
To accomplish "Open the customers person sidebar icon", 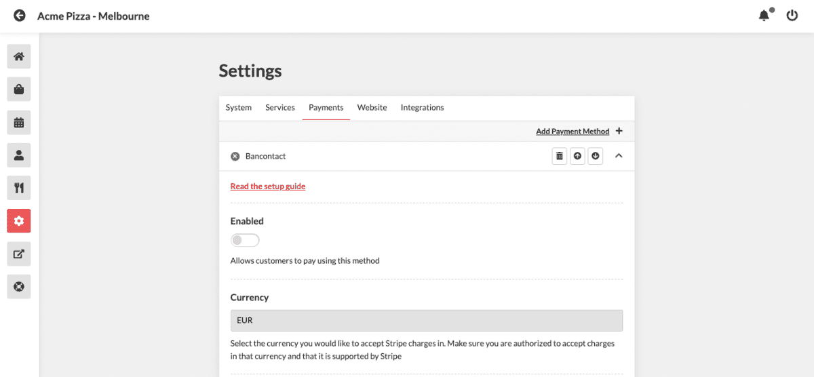I will [x=19, y=155].
